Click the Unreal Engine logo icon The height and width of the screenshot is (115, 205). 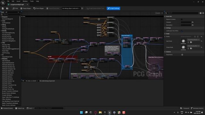pyautogui.click(x=3, y=3)
